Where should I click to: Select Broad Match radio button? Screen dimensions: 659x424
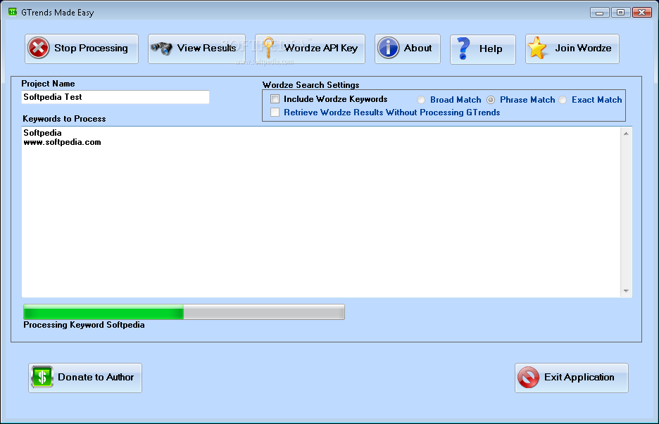421,100
